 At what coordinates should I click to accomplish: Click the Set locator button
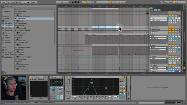(151, 8)
